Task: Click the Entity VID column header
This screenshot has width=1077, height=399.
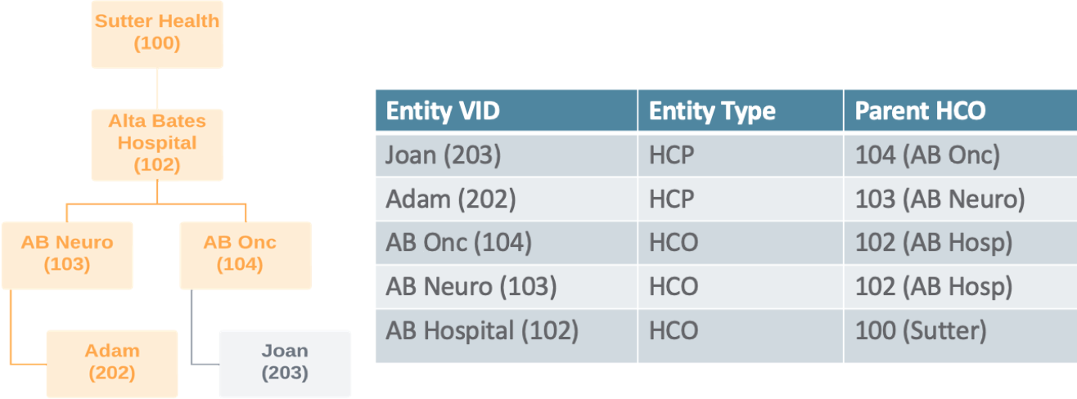Action: pyautogui.click(x=443, y=111)
